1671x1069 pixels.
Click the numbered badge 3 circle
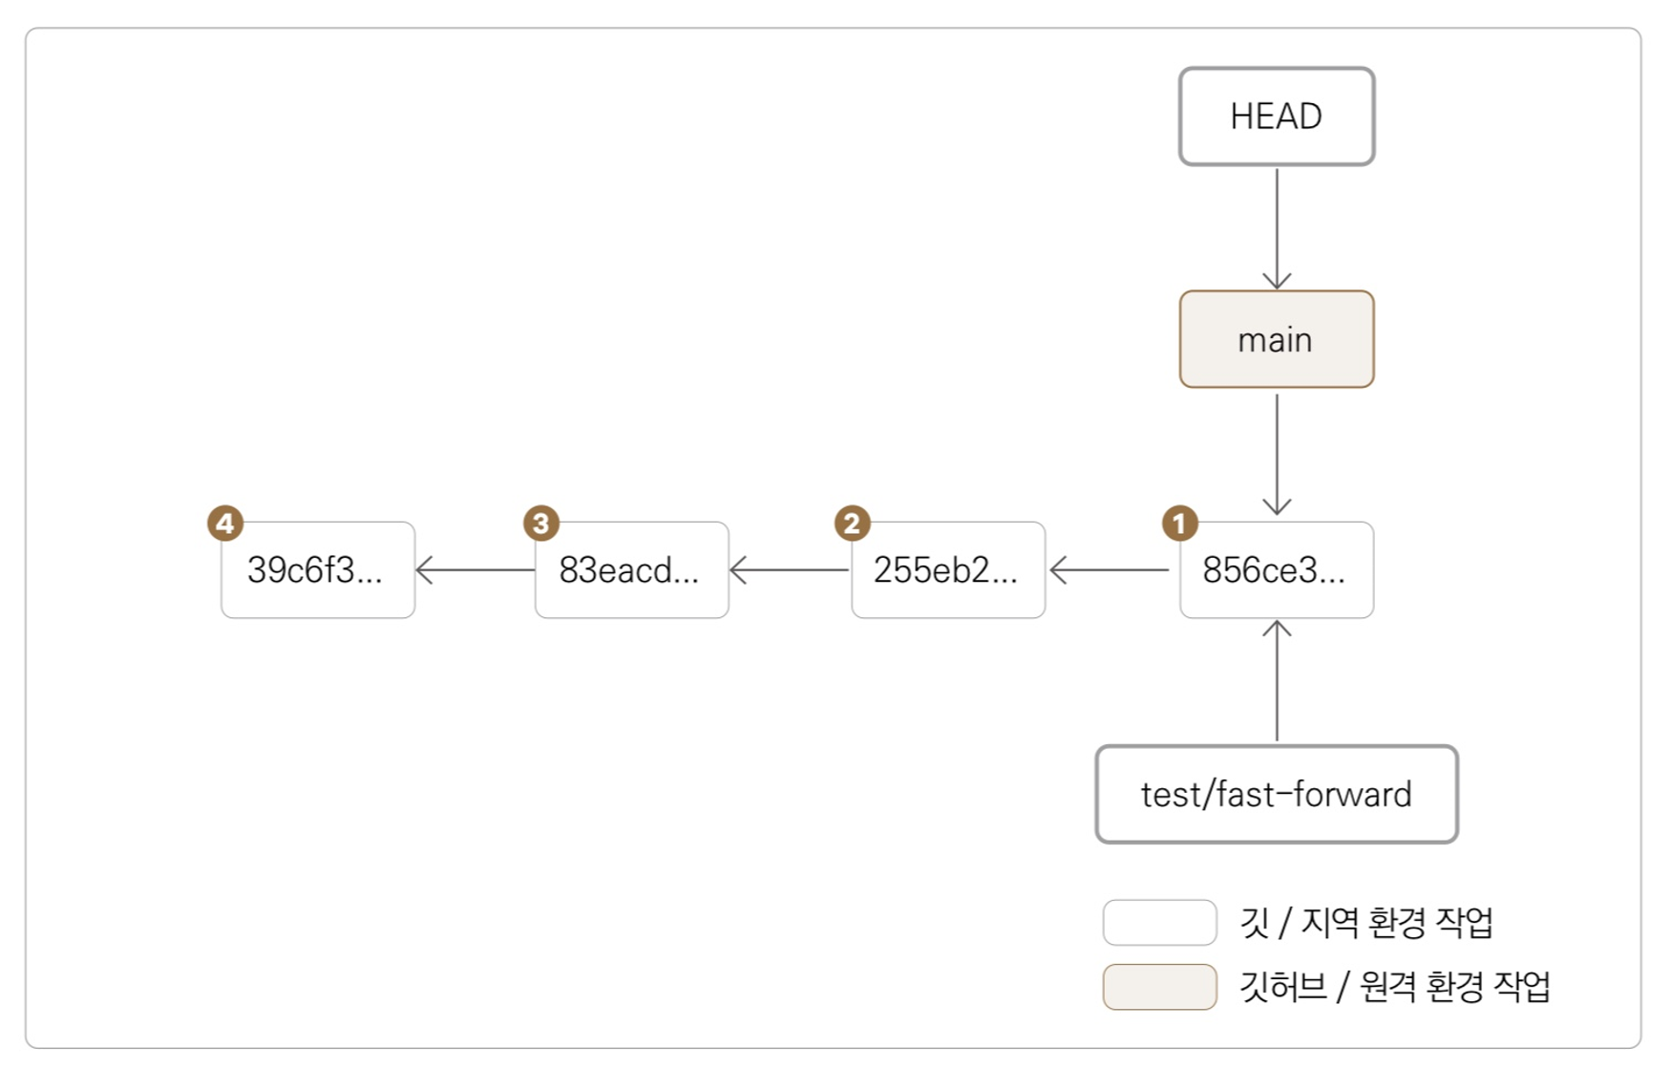tap(541, 524)
